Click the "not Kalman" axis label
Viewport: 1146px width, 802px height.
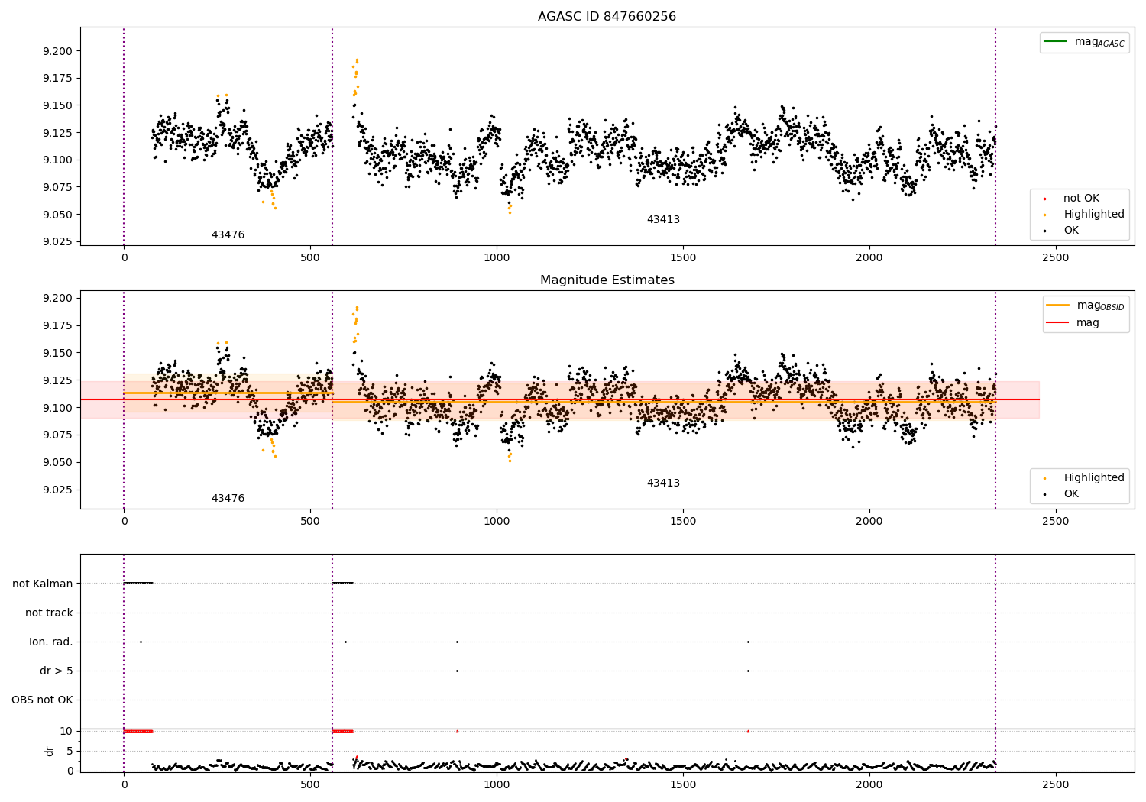43,584
